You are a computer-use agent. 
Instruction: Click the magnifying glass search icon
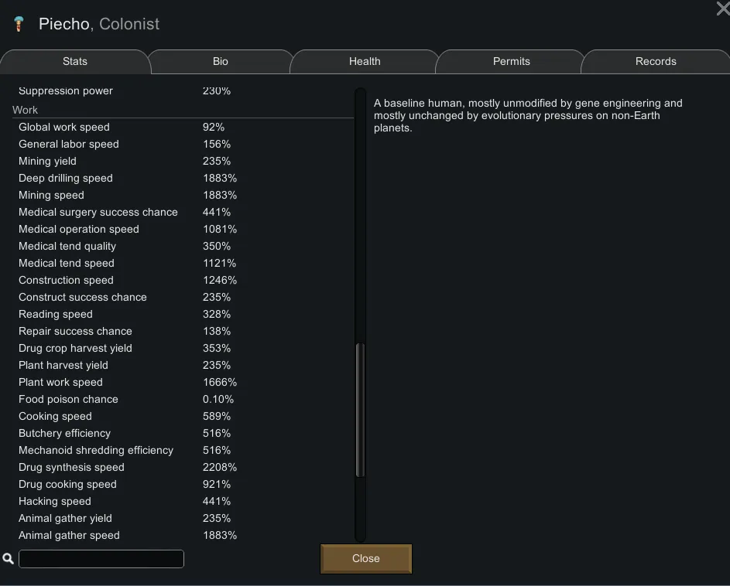point(9,558)
